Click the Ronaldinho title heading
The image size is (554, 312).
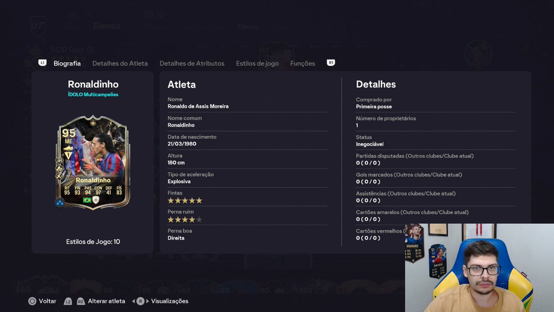tap(93, 84)
